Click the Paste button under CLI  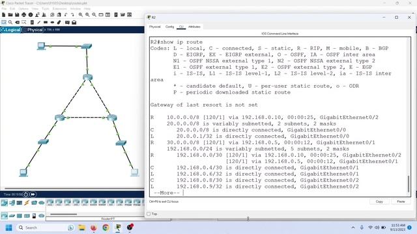pyautogui.click(x=401, y=201)
